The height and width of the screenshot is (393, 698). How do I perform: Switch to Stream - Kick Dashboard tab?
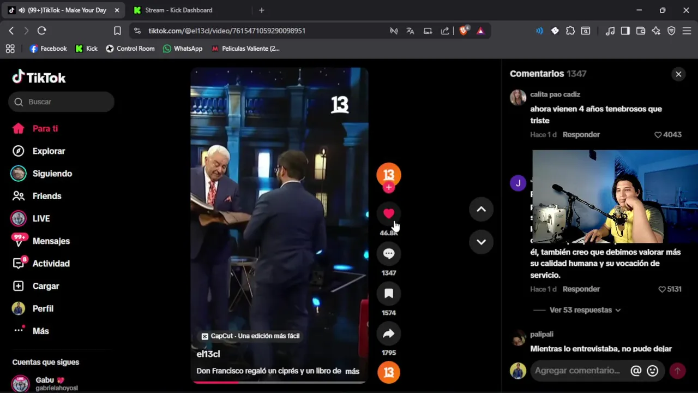click(x=179, y=10)
